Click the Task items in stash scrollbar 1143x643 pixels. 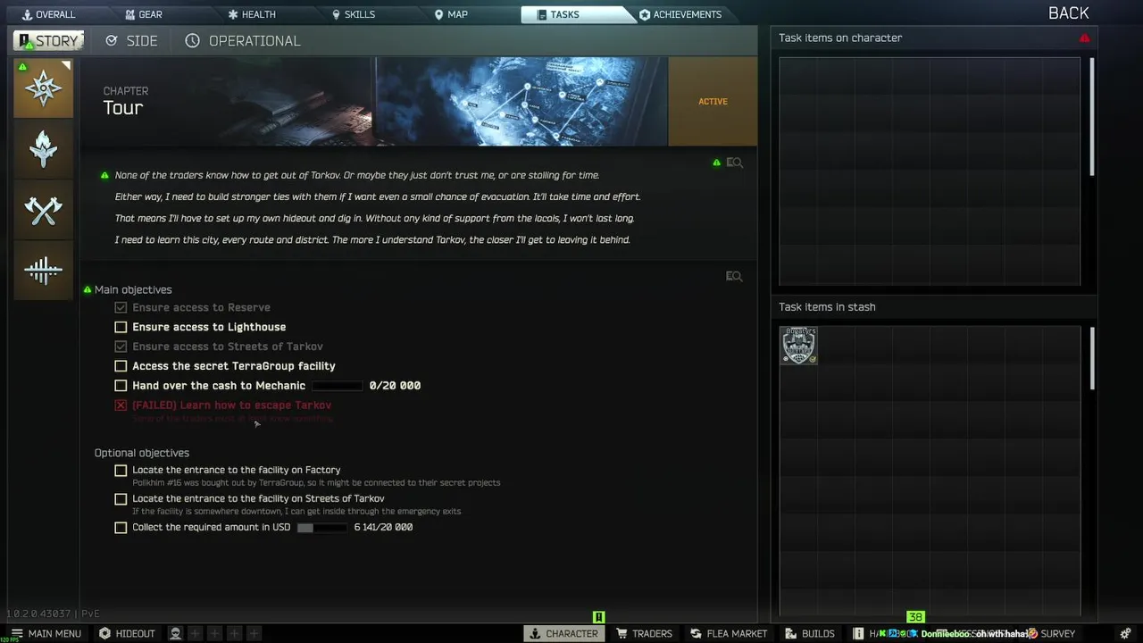pyautogui.click(x=1091, y=357)
